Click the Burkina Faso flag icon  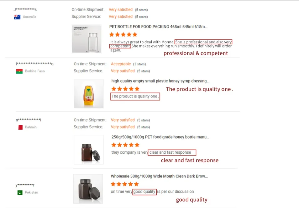pyautogui.click(x=19, y=71)
